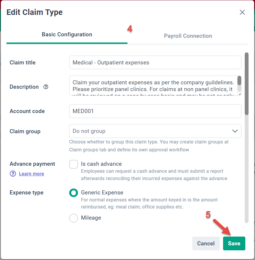The image size is (255, 260).
Task: Open the Claim group dropdown chevron
Action: click(235, 131)
